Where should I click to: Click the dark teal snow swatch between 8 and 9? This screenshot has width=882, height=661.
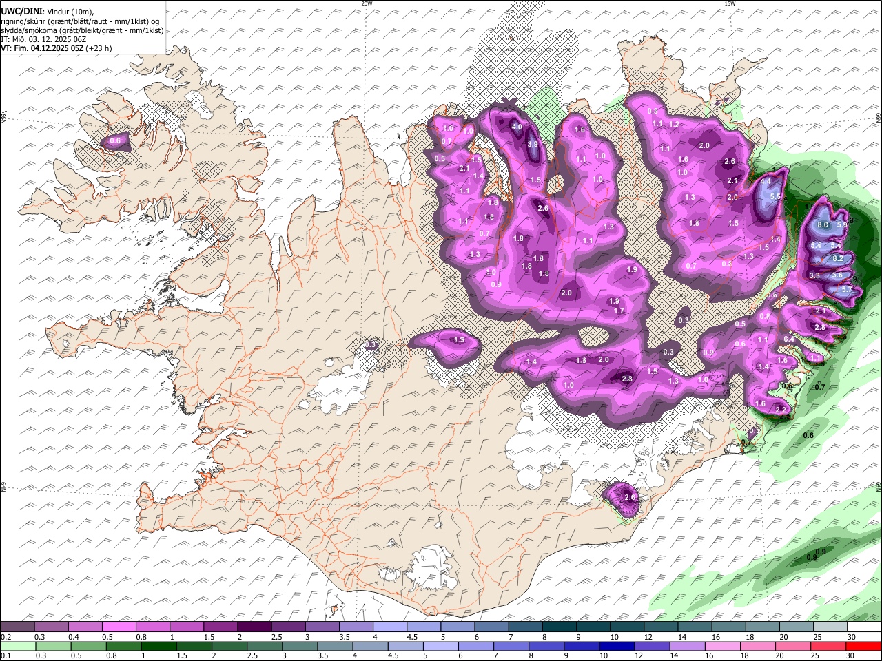tap(558, 627)
